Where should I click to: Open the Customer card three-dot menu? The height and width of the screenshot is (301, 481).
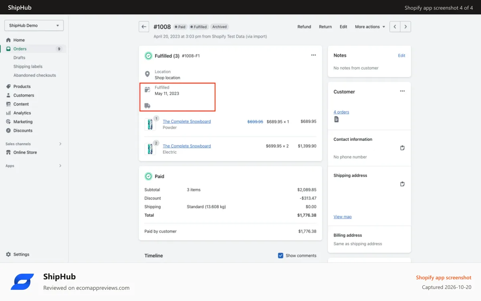[x=402, y=91]
